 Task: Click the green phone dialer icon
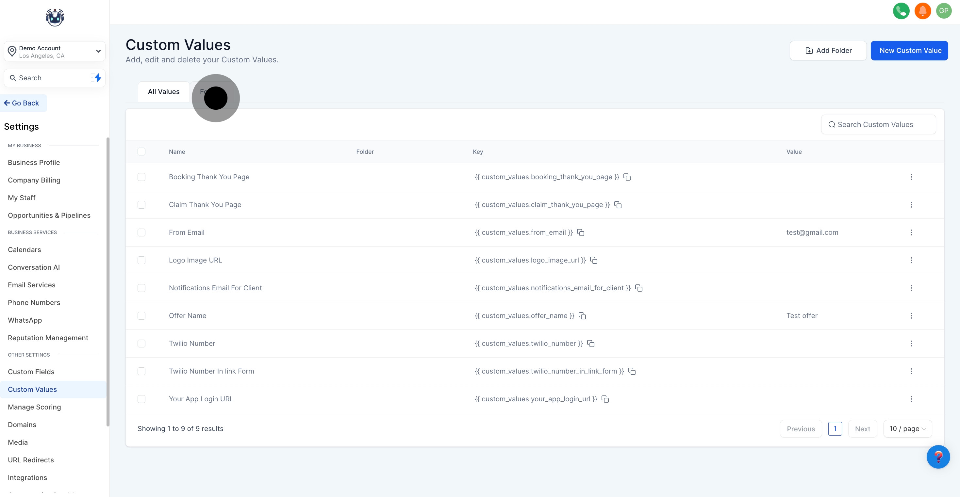[901, 11]
